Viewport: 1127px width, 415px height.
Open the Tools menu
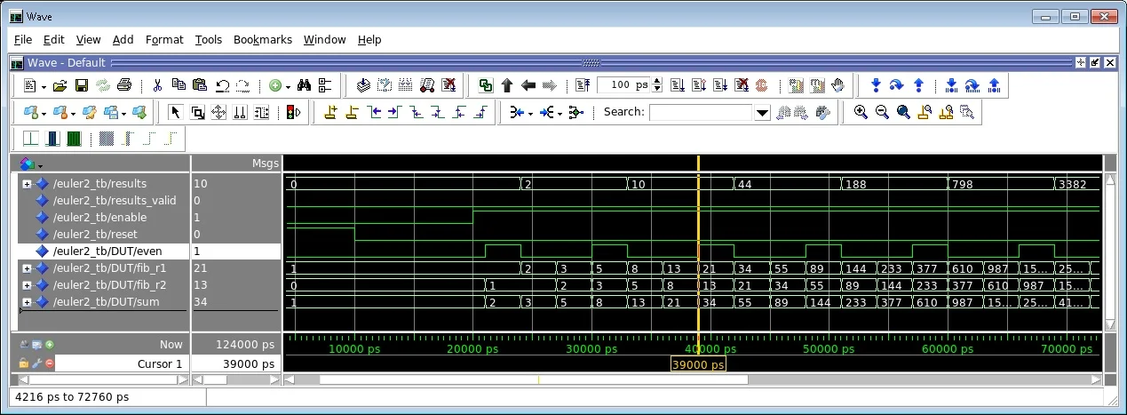click(x=209, y=39)
